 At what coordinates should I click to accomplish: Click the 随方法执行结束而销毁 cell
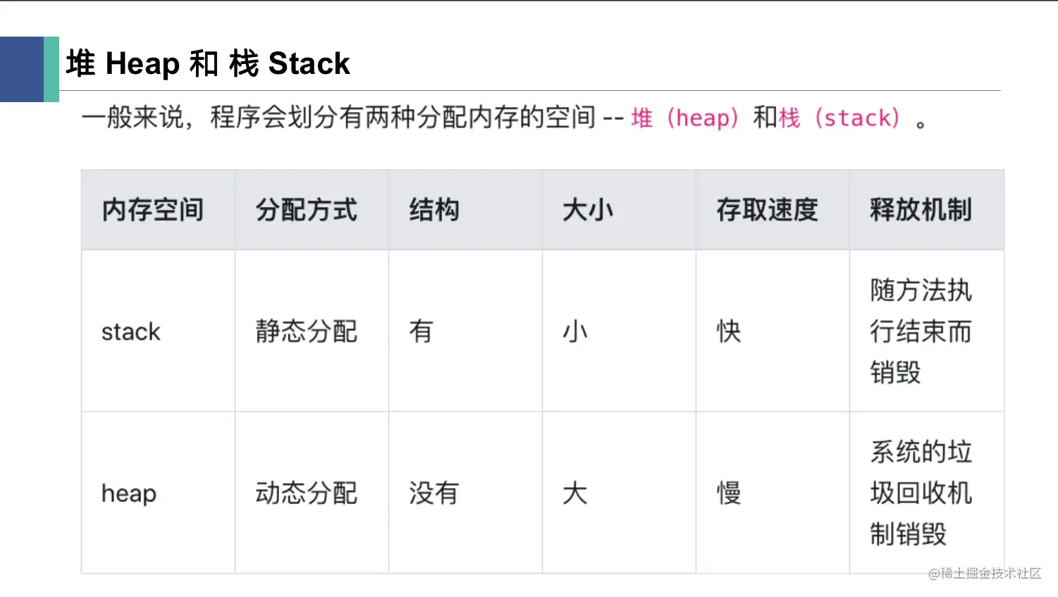pos(927,331)
